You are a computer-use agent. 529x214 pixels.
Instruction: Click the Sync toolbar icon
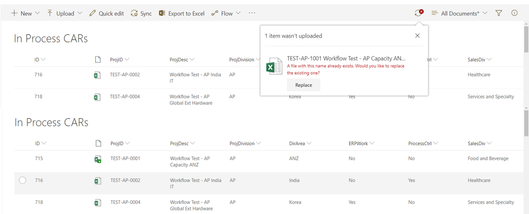pyautogui.click(x=135, y=13)
